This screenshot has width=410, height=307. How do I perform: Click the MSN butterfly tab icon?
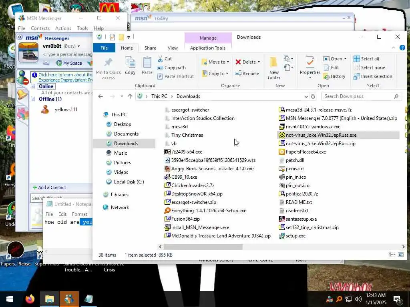point(22,114)
